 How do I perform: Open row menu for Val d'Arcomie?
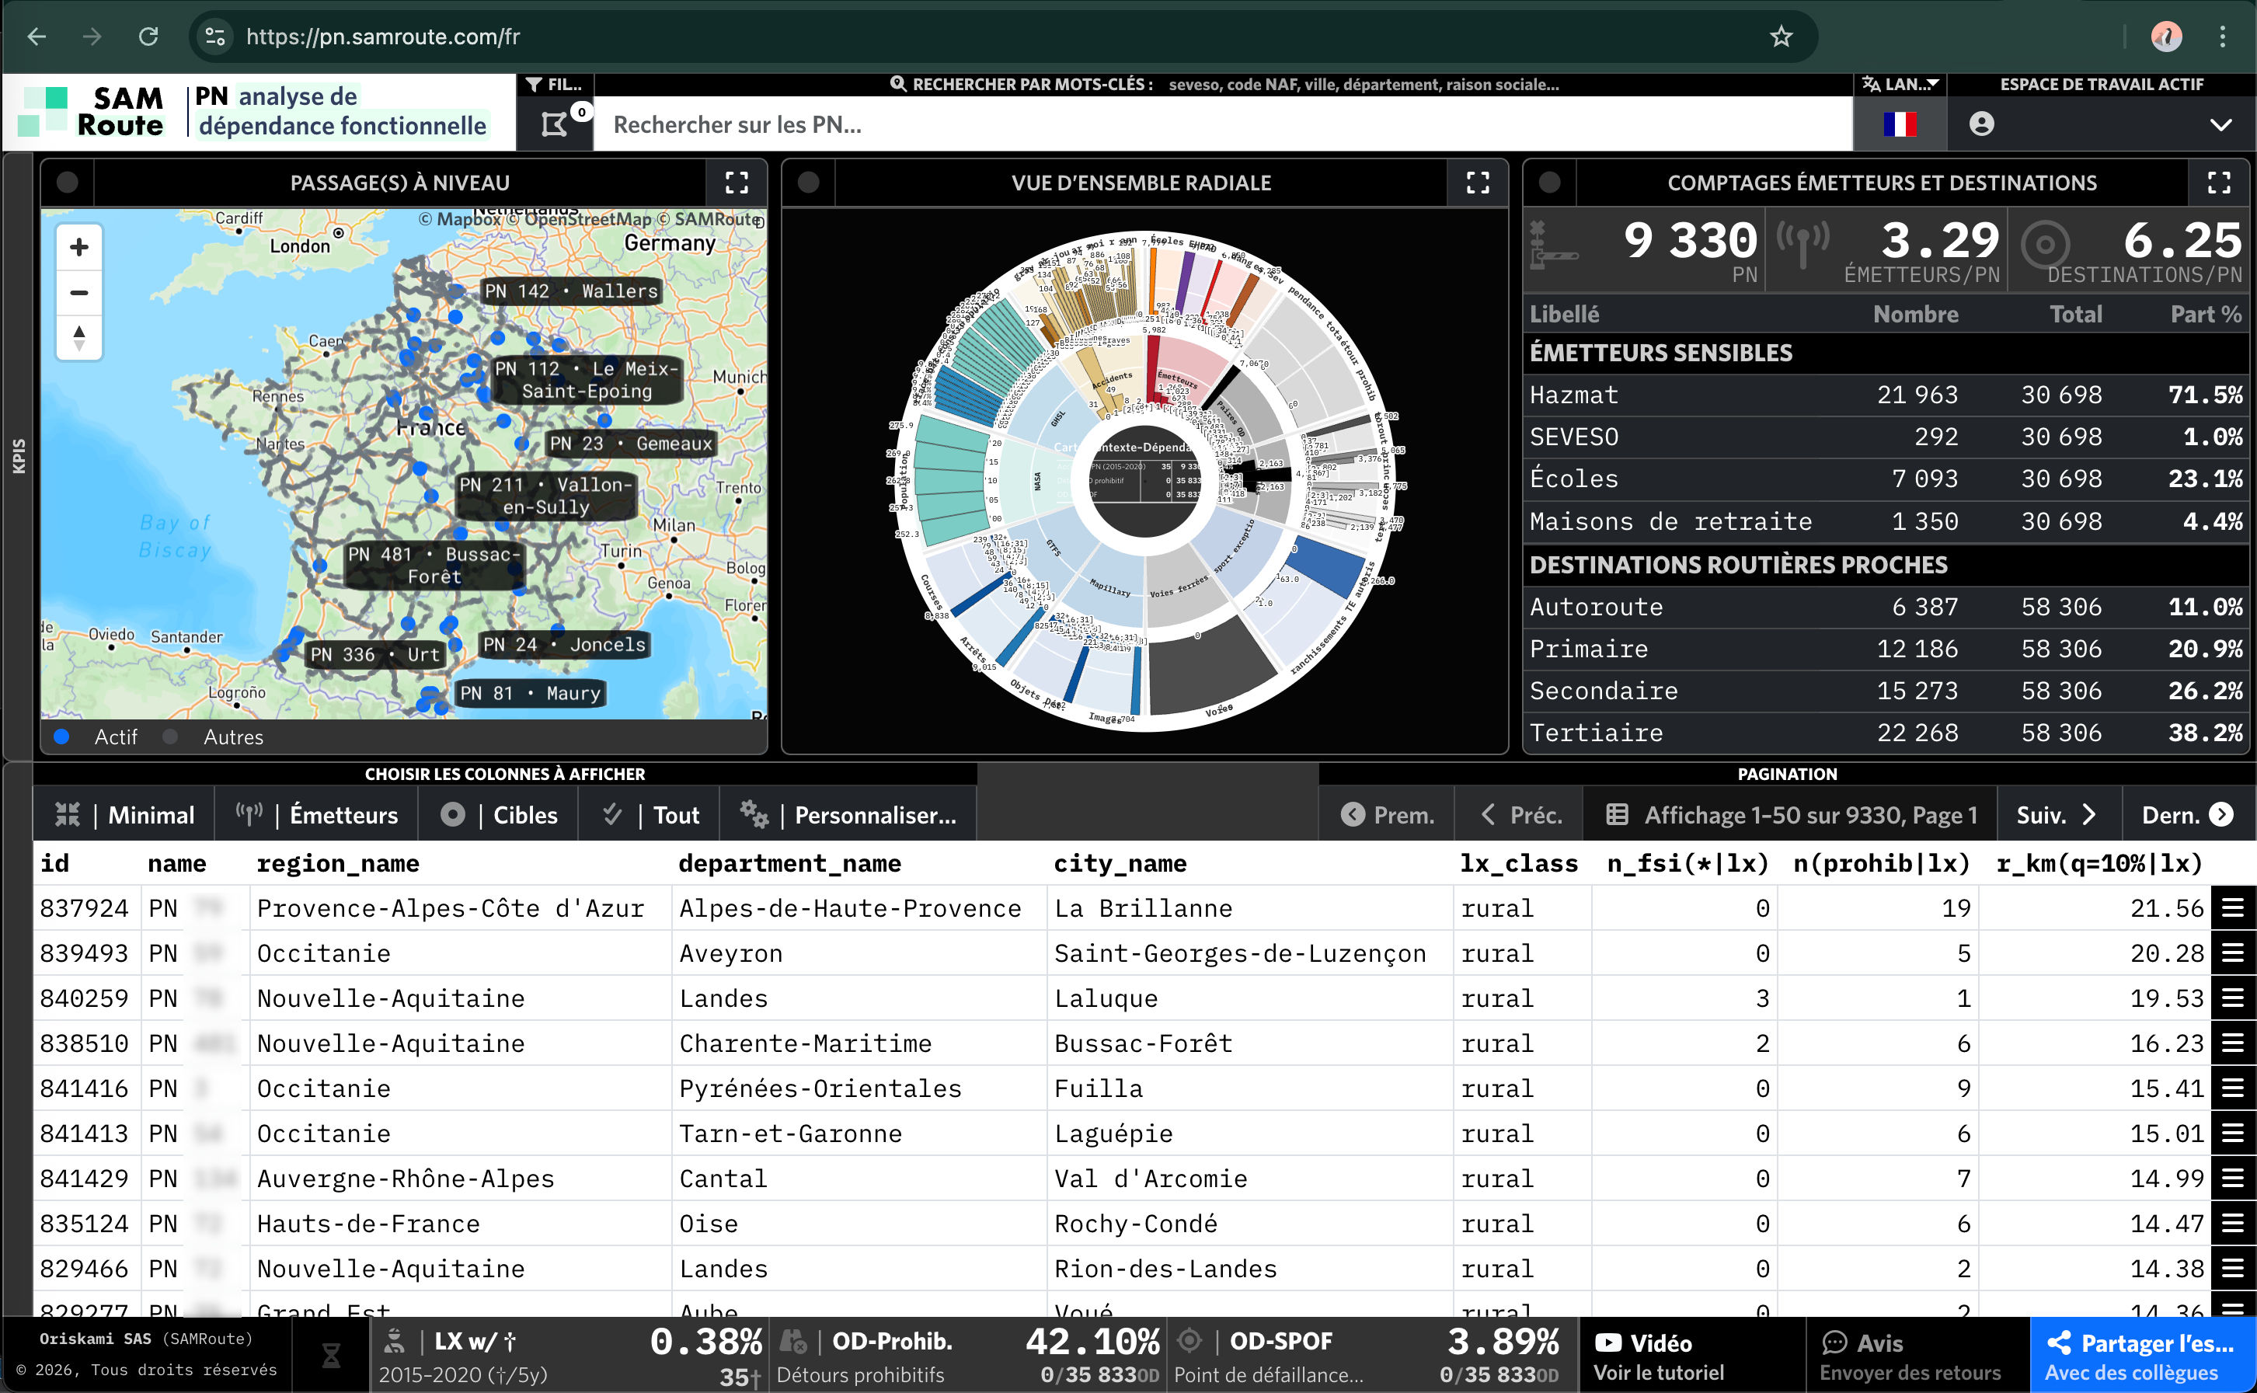2231,1179
